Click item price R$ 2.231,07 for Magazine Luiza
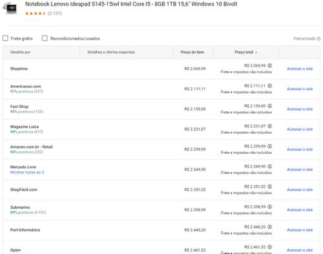The height and width of the screenshot is (254, 323). [195, 129]
